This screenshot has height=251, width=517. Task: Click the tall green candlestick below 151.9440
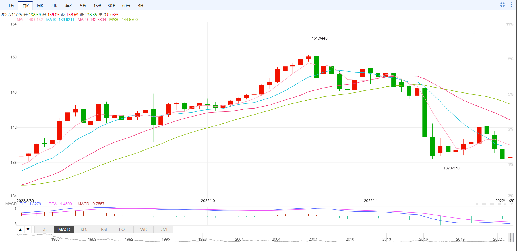click(x=316, y=67)
